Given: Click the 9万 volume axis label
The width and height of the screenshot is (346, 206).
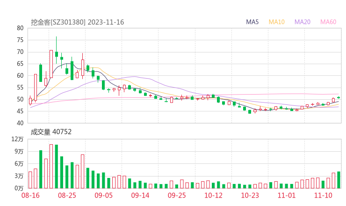Looking at the screenshot, I should pos(19,151).
